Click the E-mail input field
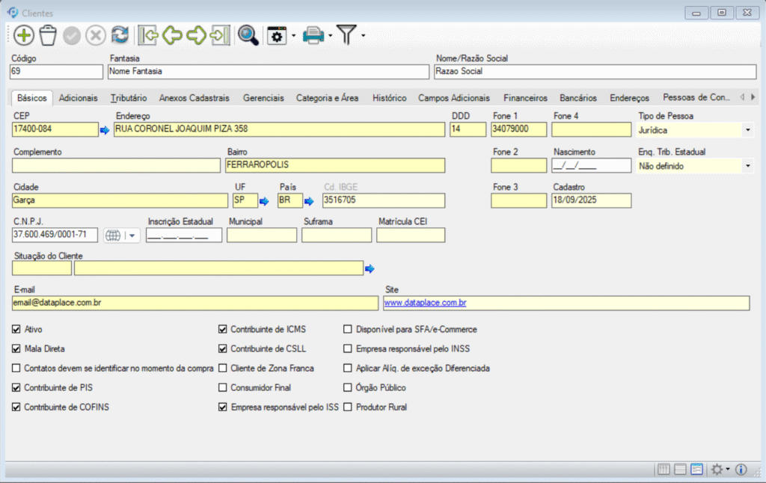Image resolution: width=766 pixels, height=483 pixels. click(194, 303)
